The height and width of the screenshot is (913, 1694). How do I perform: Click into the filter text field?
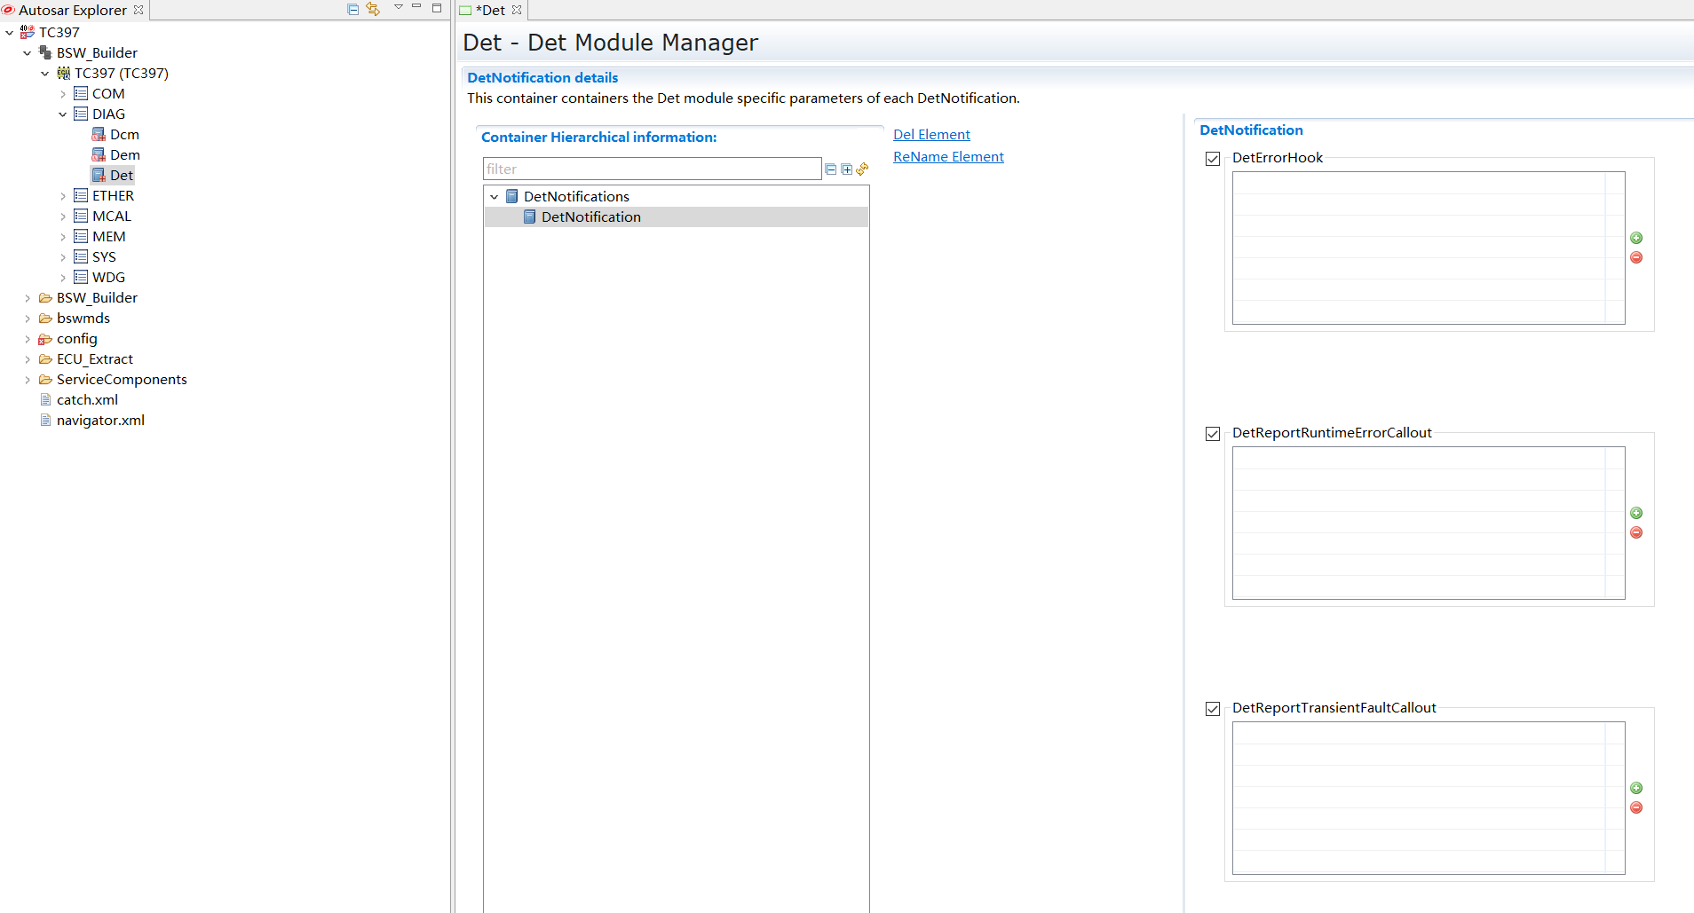pyautogui.click(x=652, y=169)
